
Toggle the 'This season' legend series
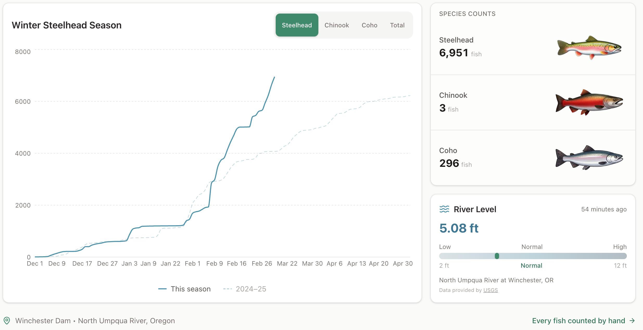[x=191, y=289]
